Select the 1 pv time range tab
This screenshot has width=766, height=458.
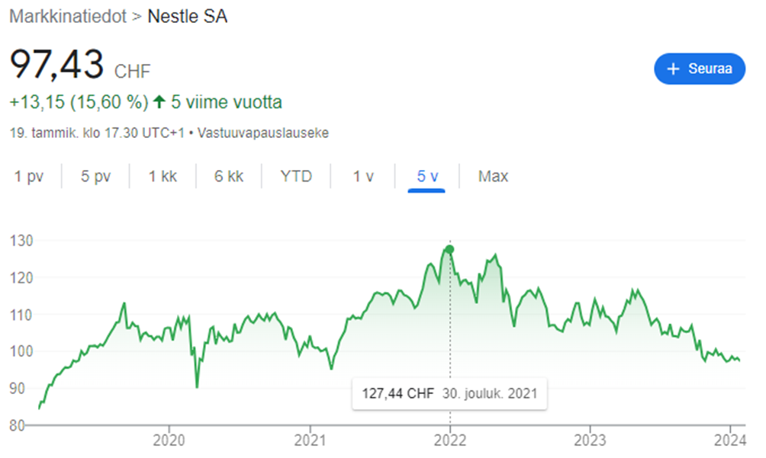pyautogui.click(x=29, y=177)
